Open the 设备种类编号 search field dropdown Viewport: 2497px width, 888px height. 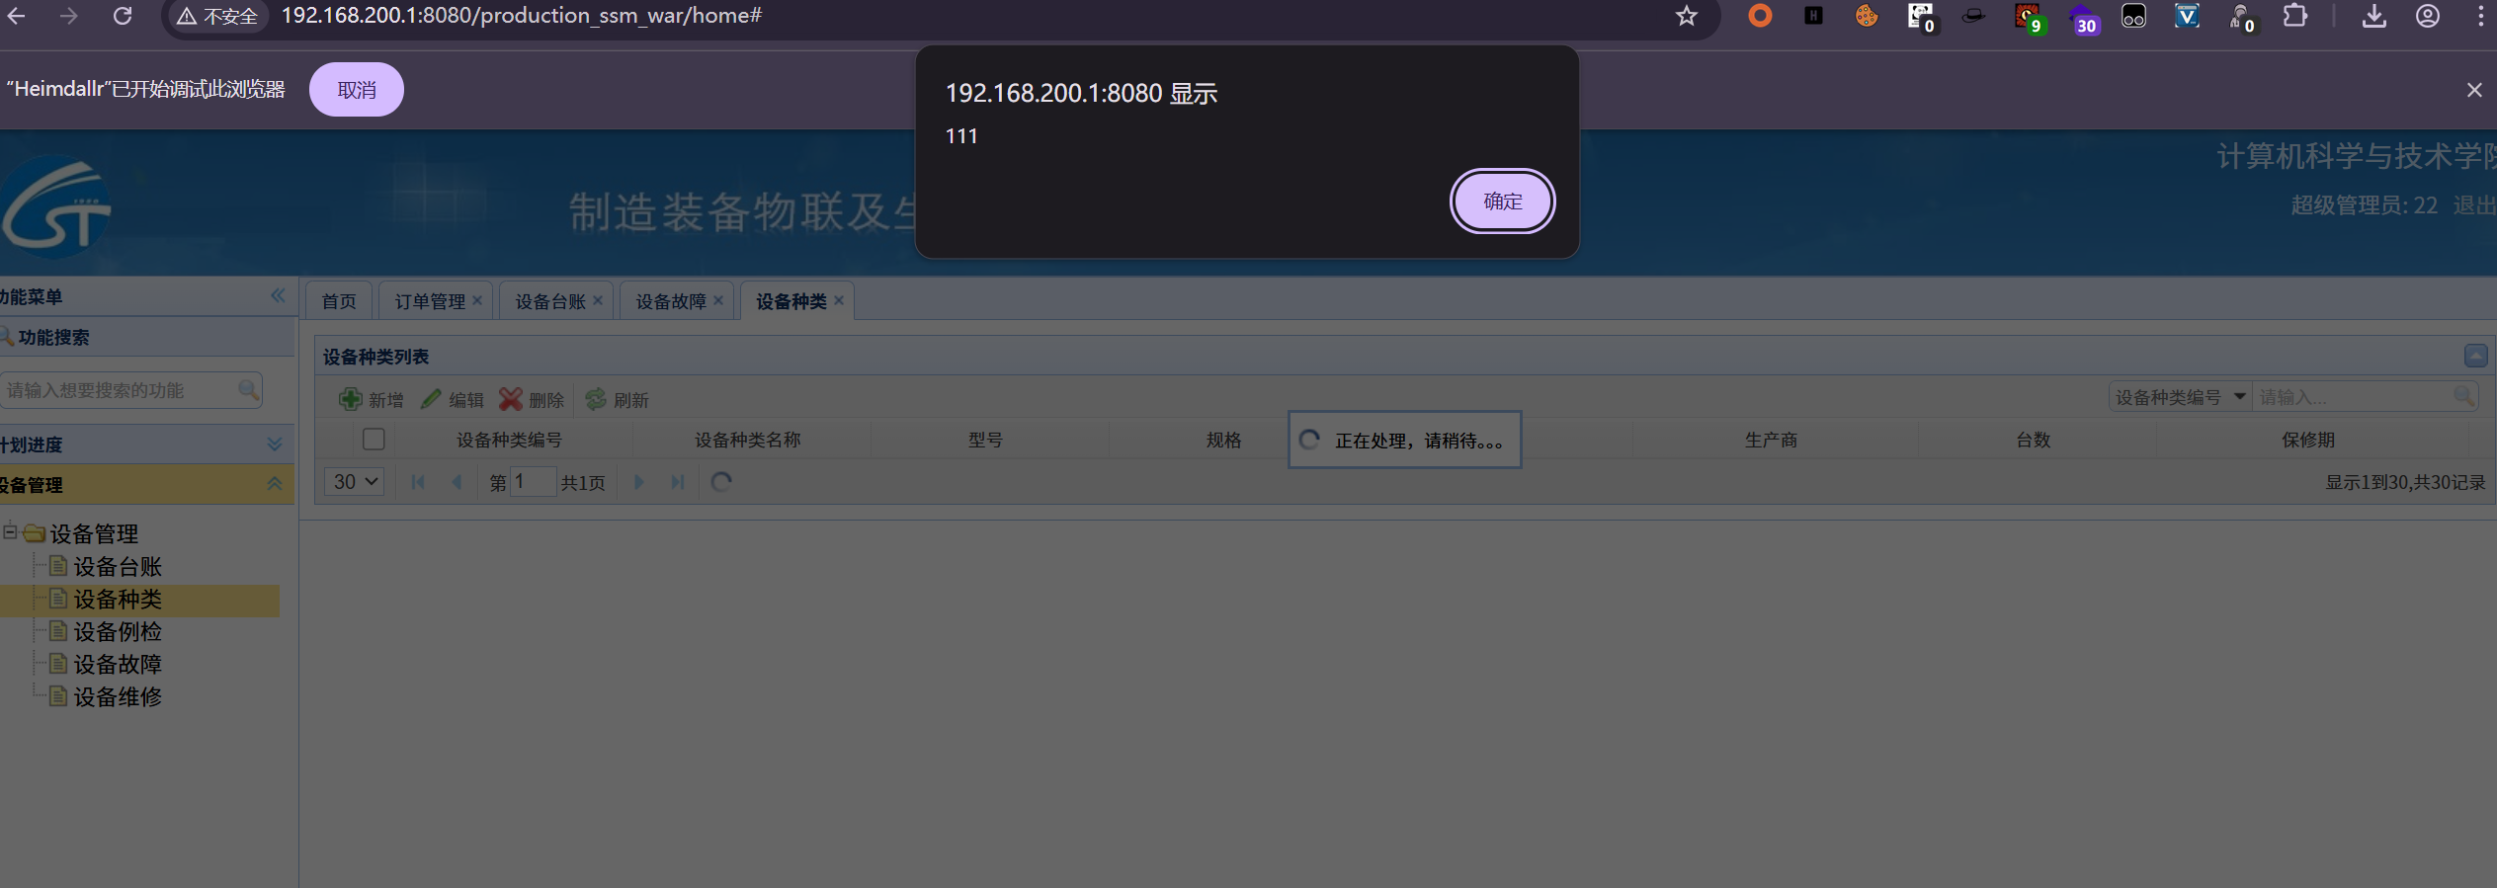[x=2239, y=397]
